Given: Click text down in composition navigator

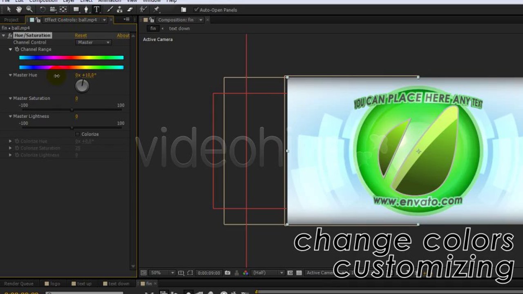Looking at the screenshot, I should pyautogui.click(x=179, y=29).
